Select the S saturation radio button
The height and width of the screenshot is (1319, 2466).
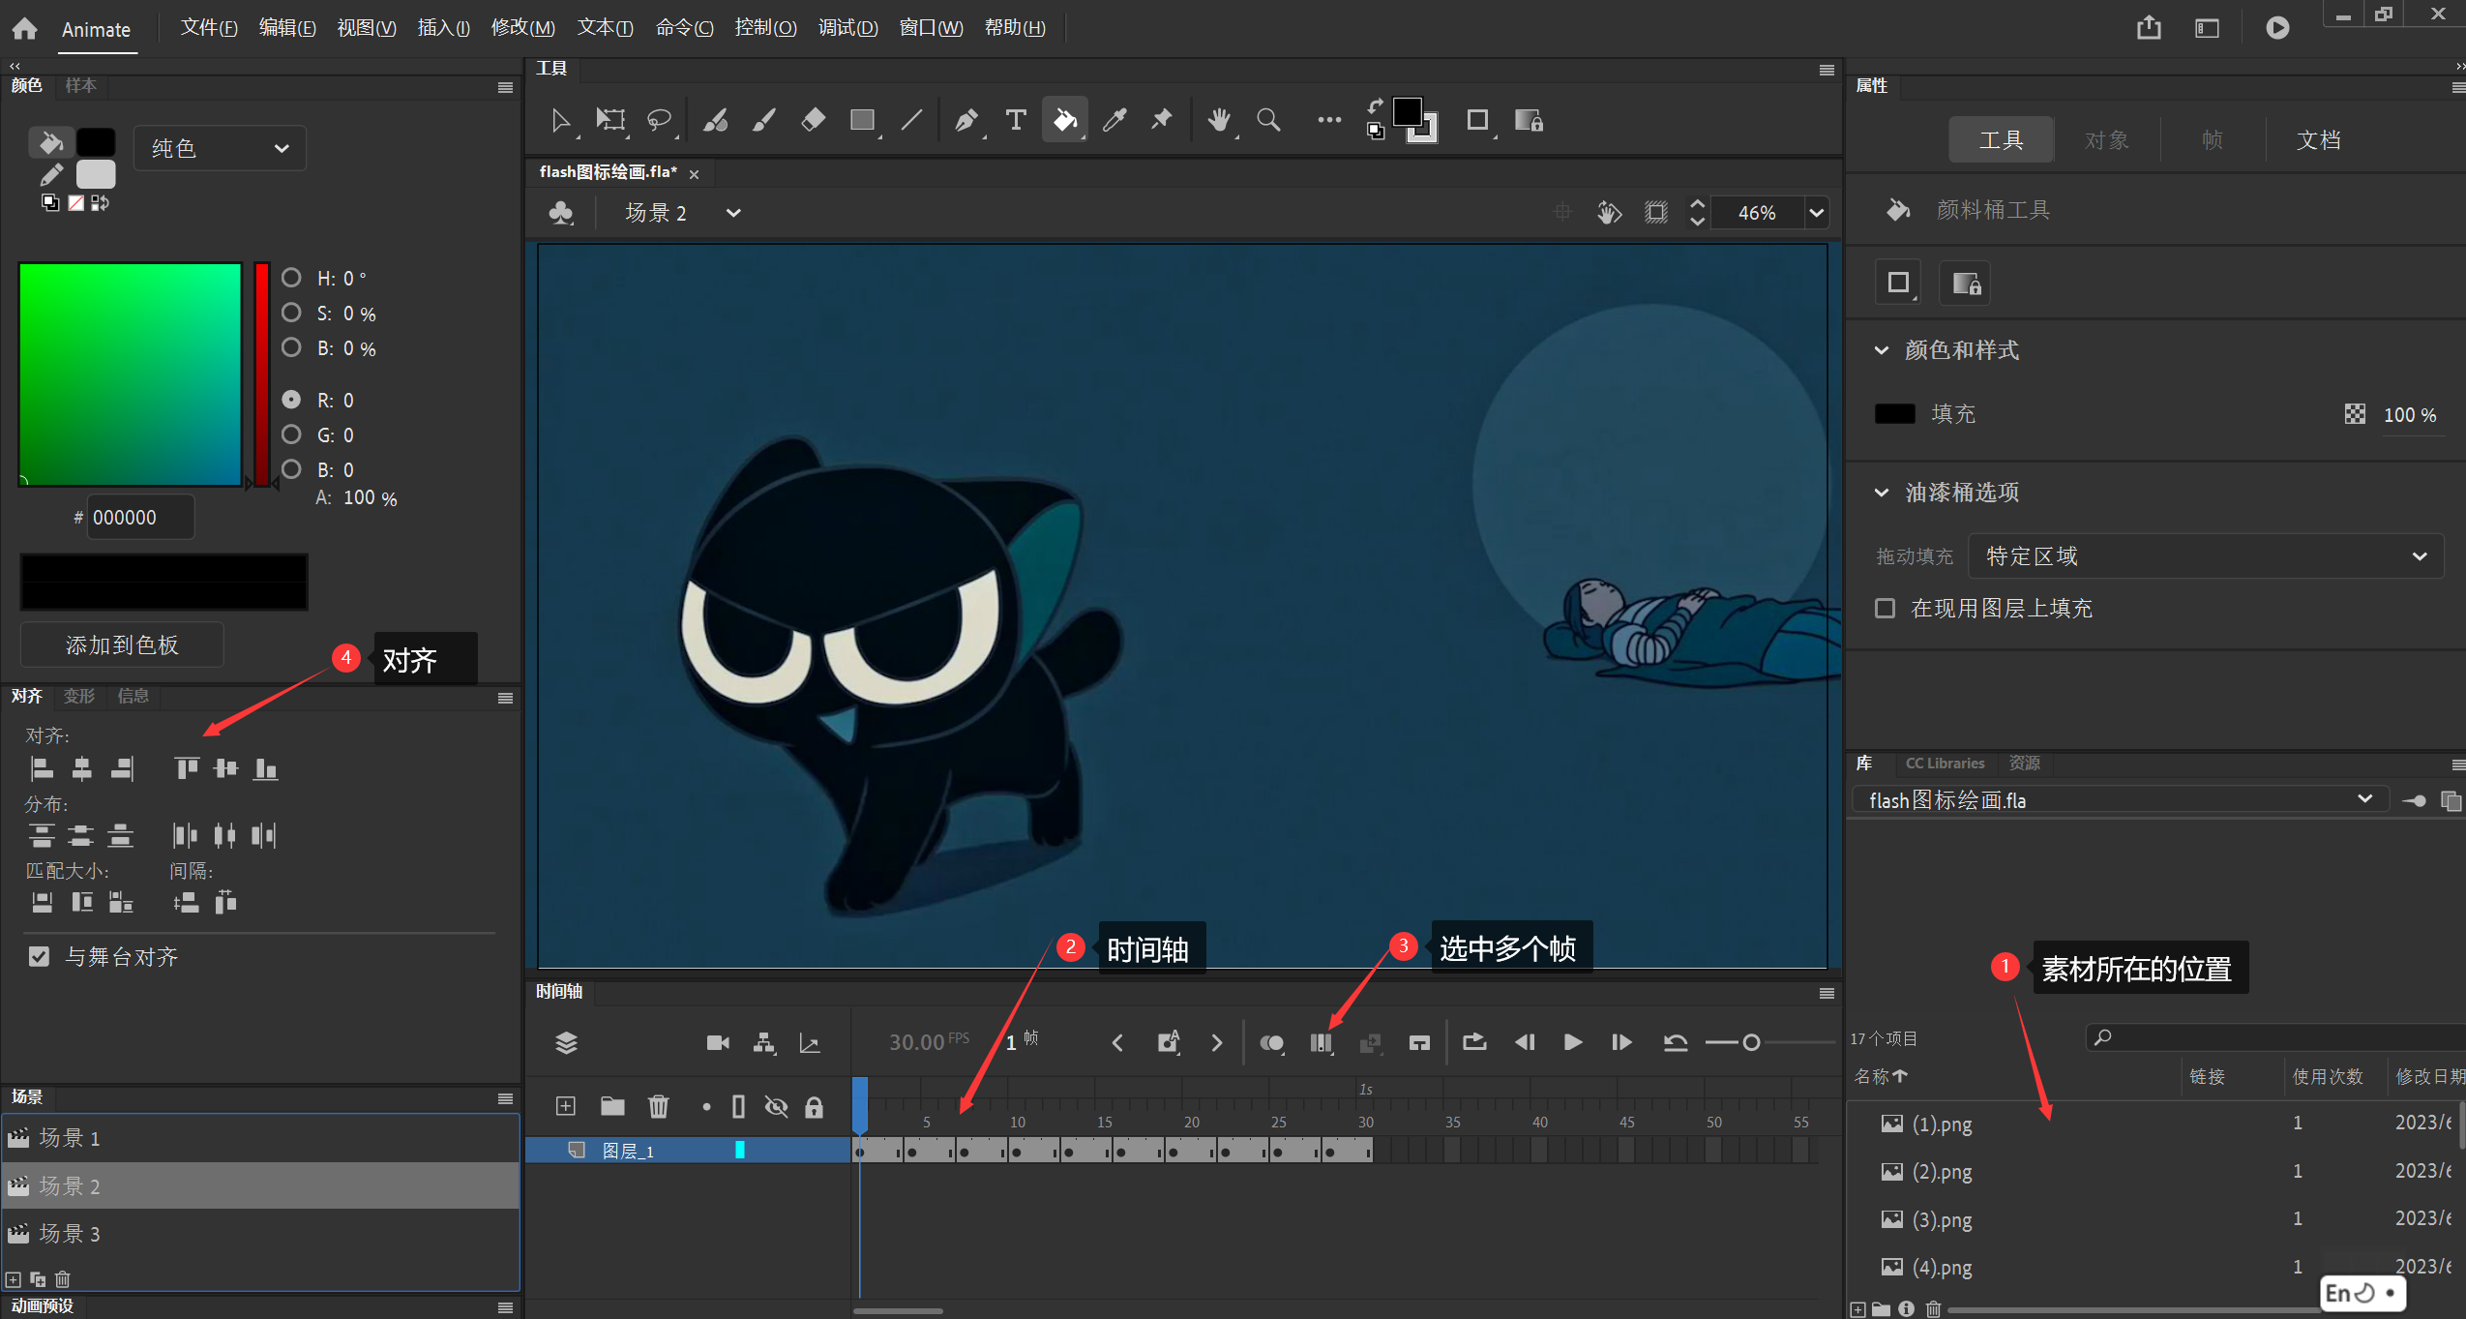[x=291, y=313]
